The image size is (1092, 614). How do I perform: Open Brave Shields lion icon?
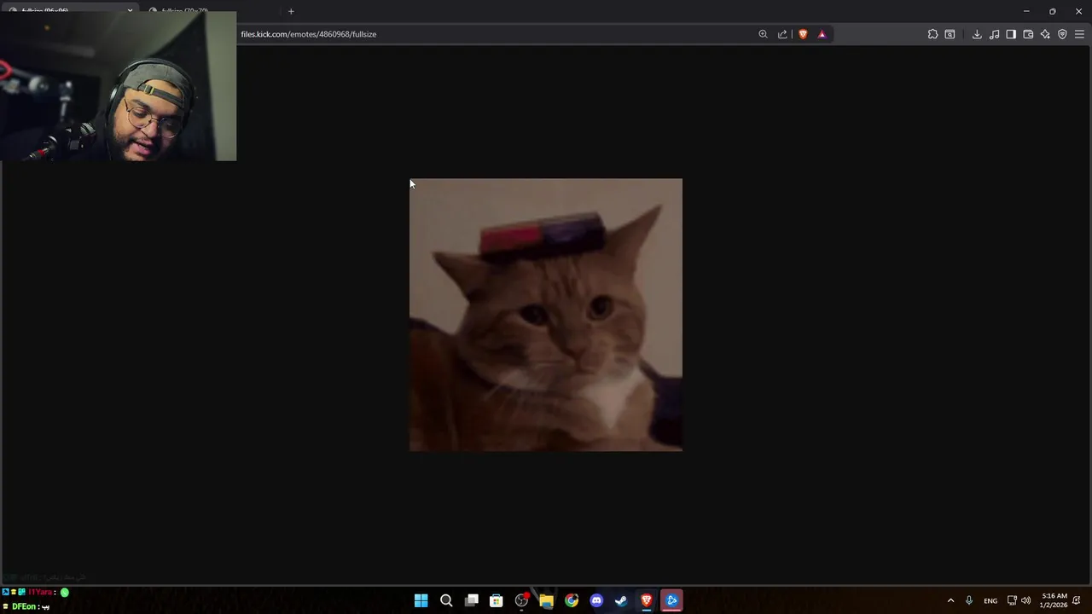pyautogui.click(x=803, y=34)
